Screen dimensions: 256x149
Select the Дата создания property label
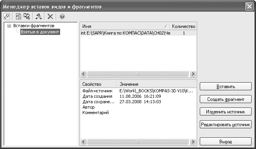pos(97,96)
